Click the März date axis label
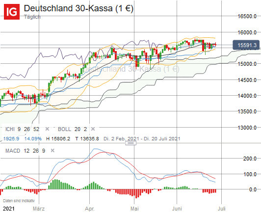The width and height of the screenshot is (261, 213). pos(39,209)
